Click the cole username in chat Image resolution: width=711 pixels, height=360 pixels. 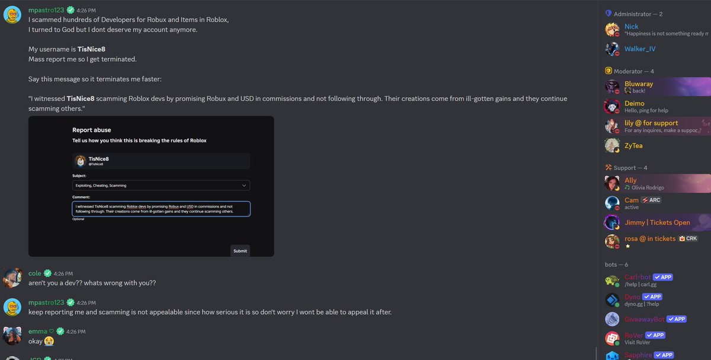[x=35, y=273]
